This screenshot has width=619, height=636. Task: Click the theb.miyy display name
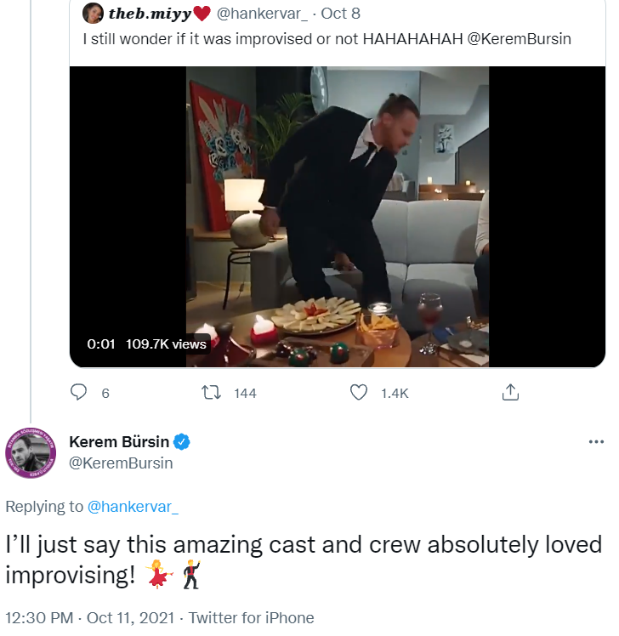150,14
